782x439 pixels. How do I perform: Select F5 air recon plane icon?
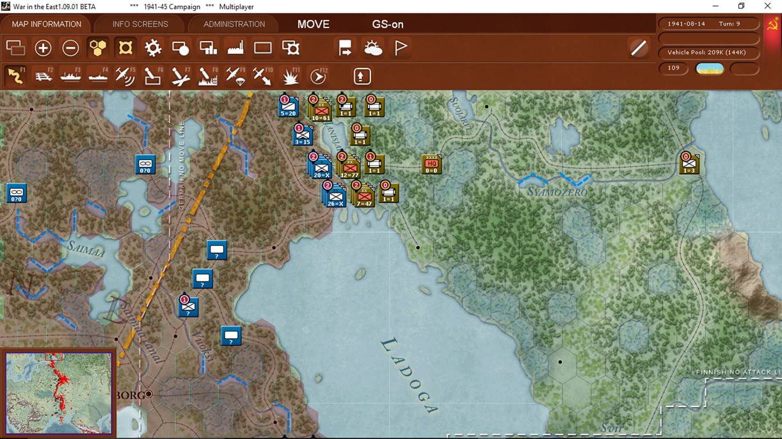(x=125, y=76)
